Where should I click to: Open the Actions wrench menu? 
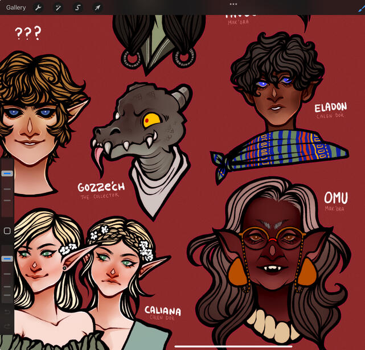[38, 8]
